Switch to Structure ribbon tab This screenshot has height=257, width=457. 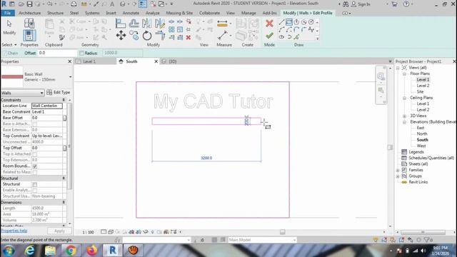click(55, 13)
